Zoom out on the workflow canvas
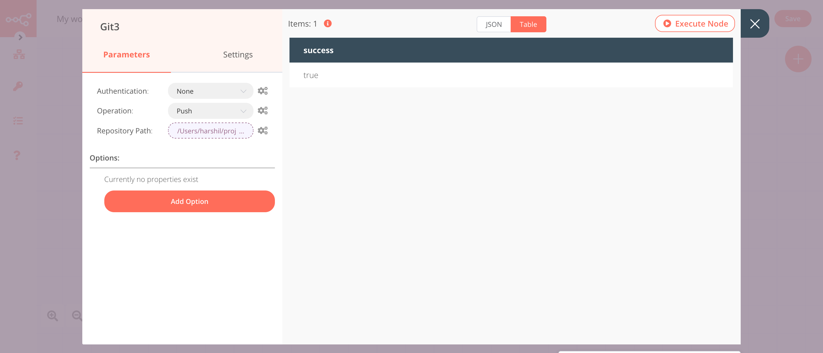 point(76,315)
